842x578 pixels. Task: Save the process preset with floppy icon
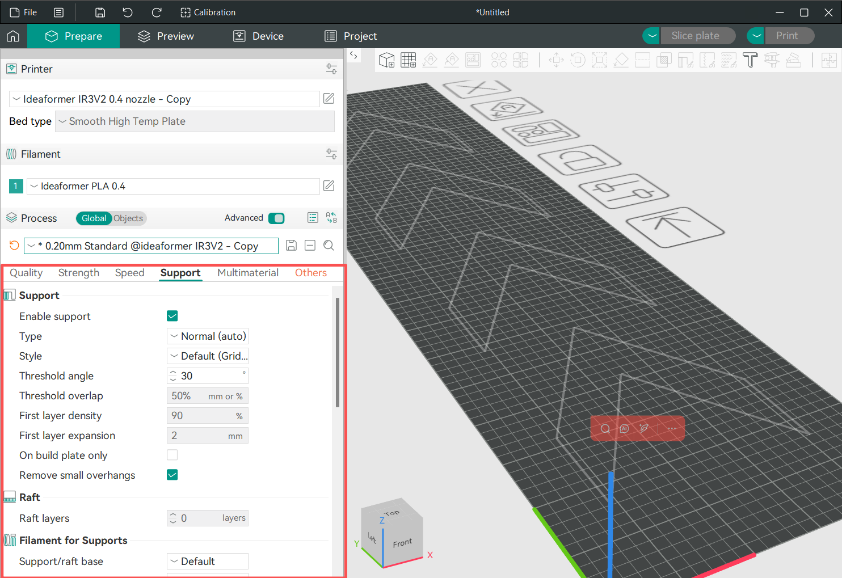pyautogui.click(x=291, y=246)
